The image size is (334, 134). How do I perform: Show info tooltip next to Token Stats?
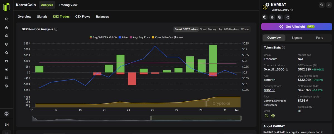pyautogui.click(x=283, y=48)
